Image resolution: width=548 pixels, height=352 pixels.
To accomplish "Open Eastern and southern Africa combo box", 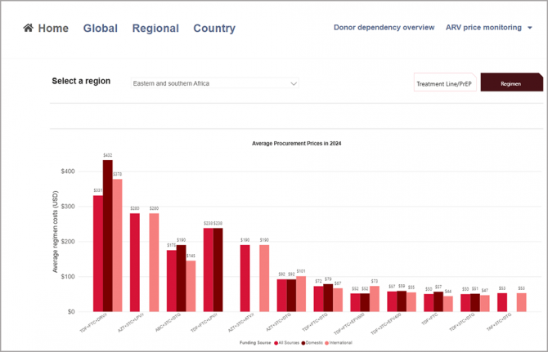I will [x=214, y=83].
